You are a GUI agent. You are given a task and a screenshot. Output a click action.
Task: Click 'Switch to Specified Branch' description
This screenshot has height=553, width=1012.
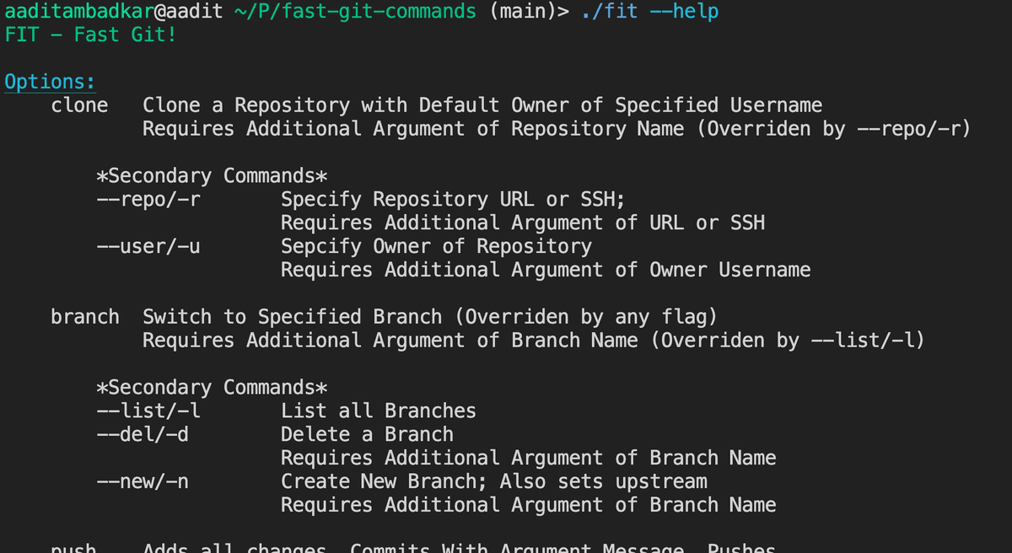pyautogui.click(x=292, y=317)
